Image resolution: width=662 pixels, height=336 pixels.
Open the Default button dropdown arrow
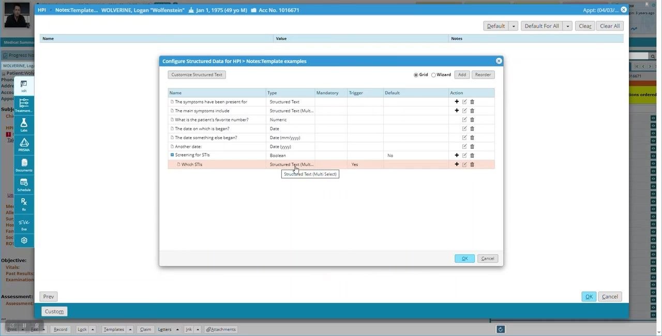514,26
